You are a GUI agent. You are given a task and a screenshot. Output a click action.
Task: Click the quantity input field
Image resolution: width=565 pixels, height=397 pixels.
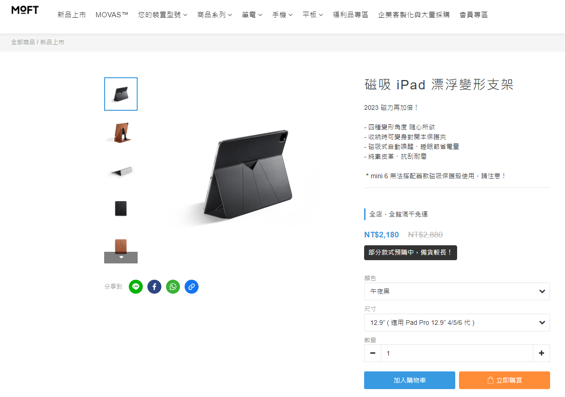(457, 353)
